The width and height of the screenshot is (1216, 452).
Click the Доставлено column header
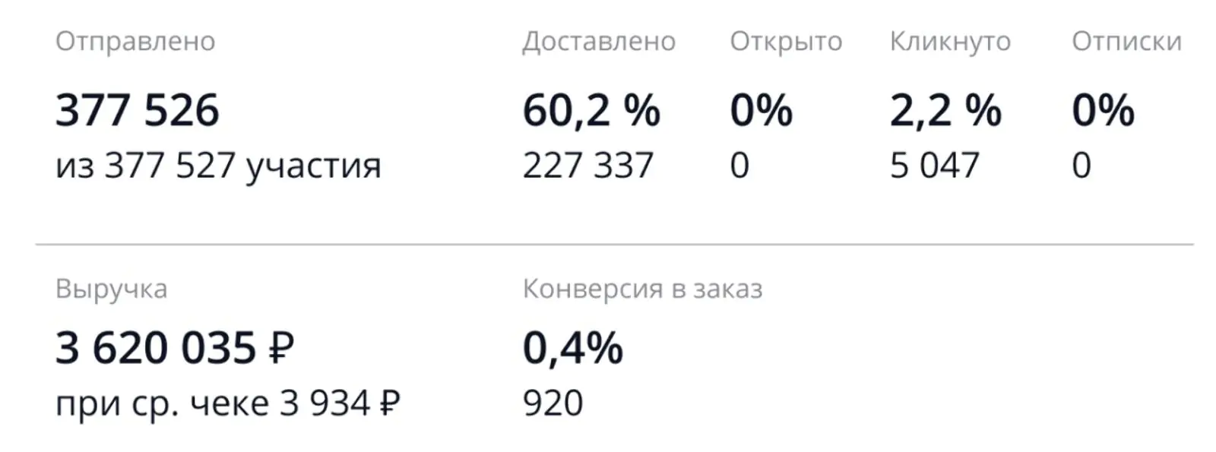(x=599, y=42)
